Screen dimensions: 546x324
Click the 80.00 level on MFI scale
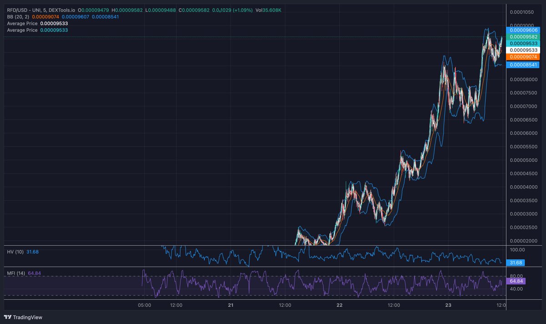click(517, 276)
